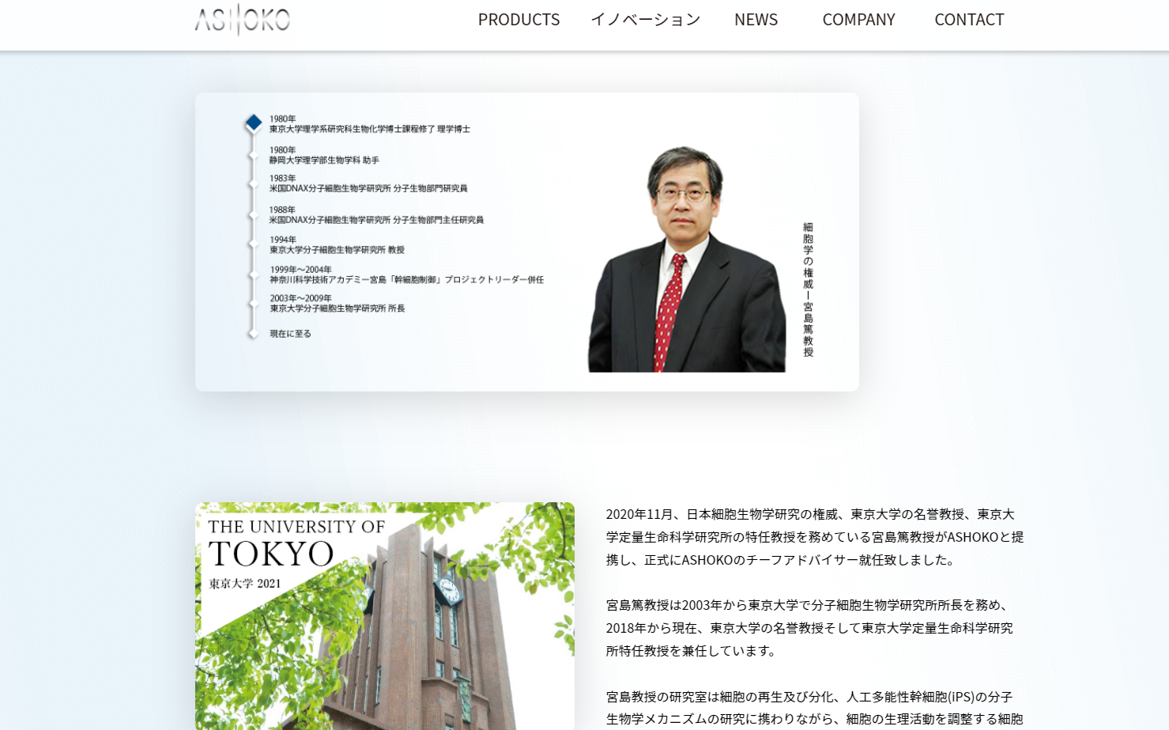Open the PRODUCTS menu
The height and width of the screenshot is (730, 1169).
[x=519, y=20]
